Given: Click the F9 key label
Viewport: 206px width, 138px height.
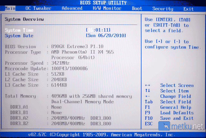Looking at the screenshot, I should point(147,113).
